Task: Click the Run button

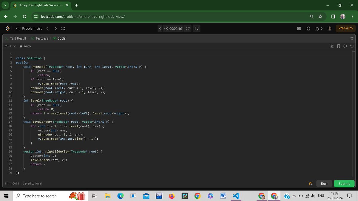Action: pos(324,184)
